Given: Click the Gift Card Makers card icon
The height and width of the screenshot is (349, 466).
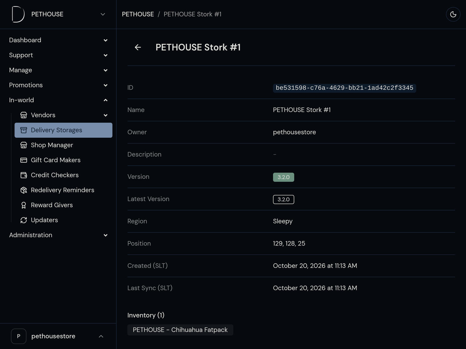Looking at the screenshot, I should [24, 160].
